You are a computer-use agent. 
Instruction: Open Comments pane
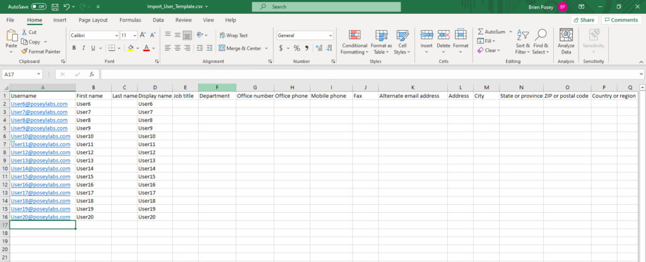621,20
